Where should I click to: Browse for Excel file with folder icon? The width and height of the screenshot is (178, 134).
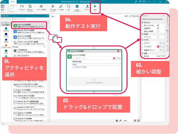coord(119,58)
